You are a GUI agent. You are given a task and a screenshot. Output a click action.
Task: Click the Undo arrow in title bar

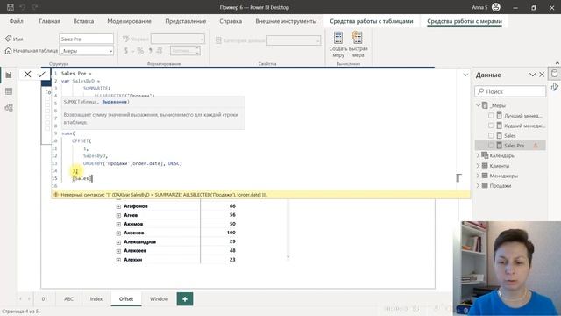tap(23, 7)
